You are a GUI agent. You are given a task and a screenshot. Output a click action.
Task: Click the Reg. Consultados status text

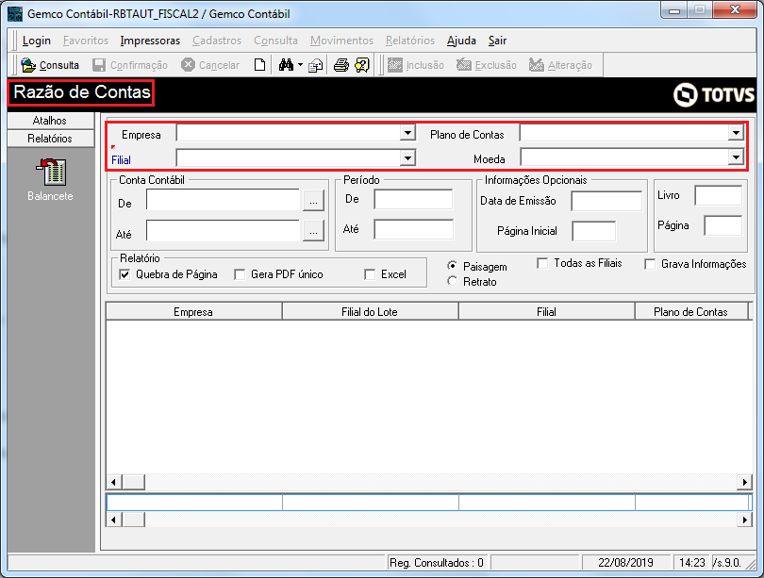[437, 563]
